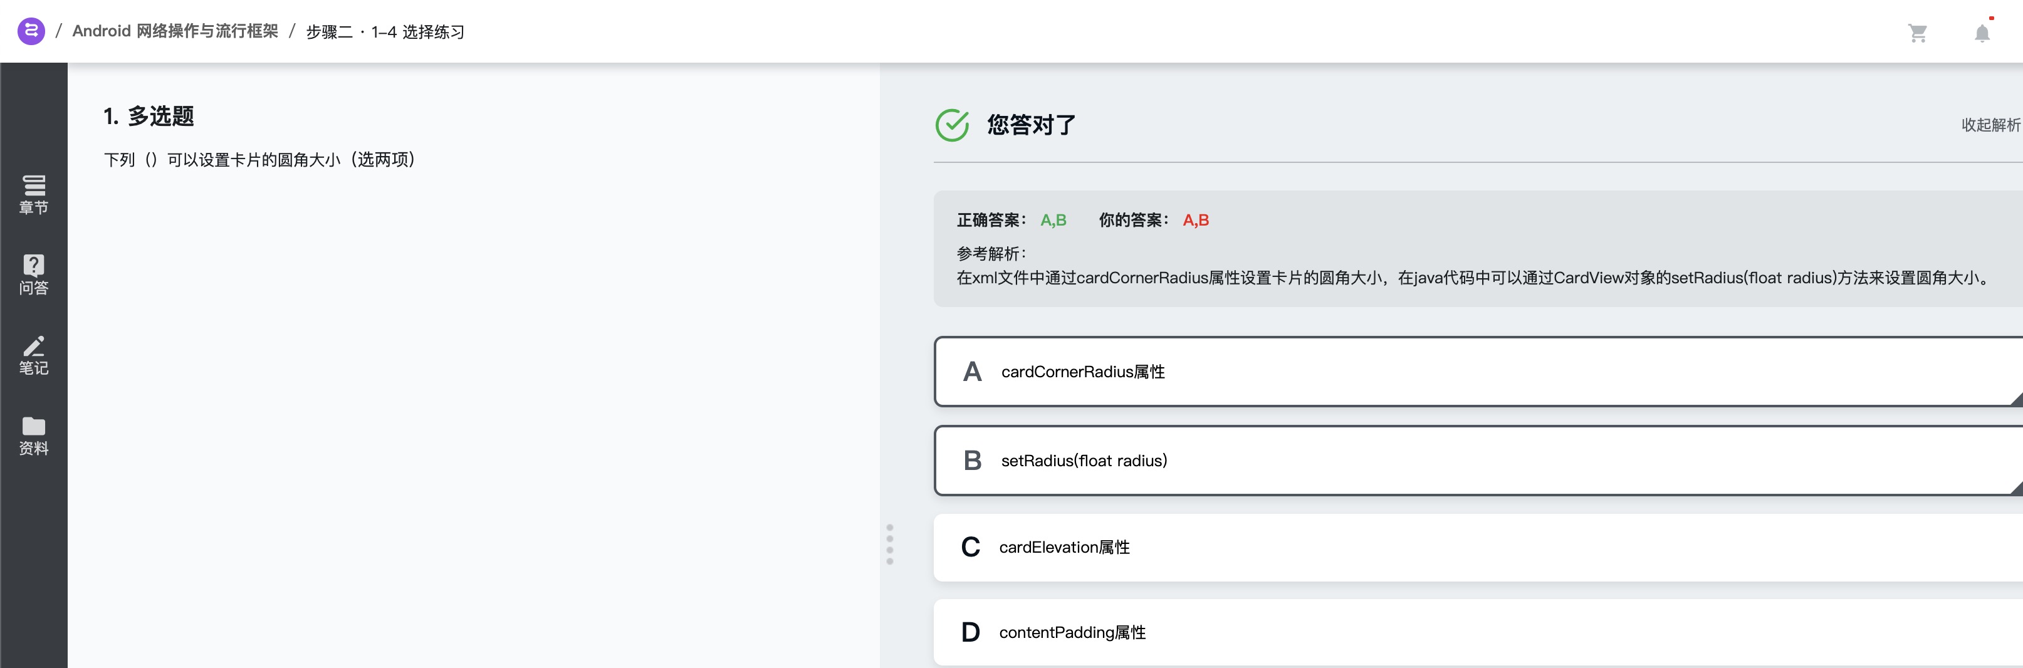Click the 你的答案 label
This screenshot has height=668, width=2023.
pyautogui.click(x=1134, y=220)
